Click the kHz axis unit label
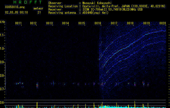The height and width of the screenshot is (108, 170). pos(2,22)
